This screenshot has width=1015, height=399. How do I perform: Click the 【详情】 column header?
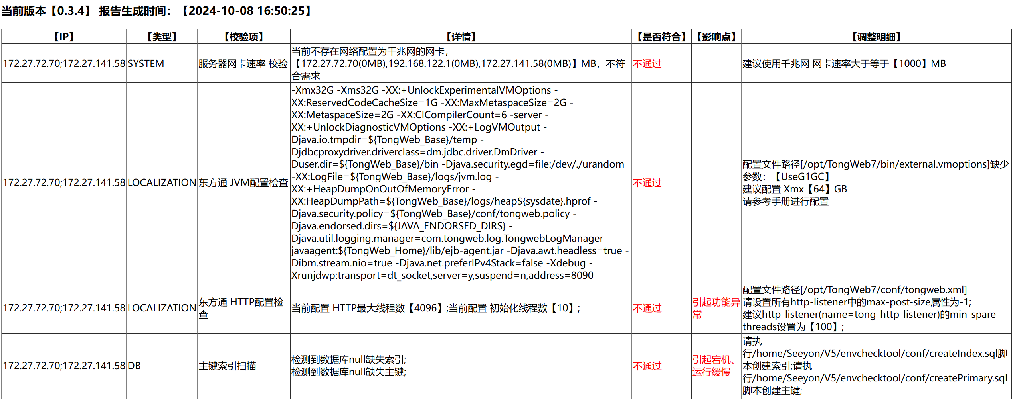[461, 37]
